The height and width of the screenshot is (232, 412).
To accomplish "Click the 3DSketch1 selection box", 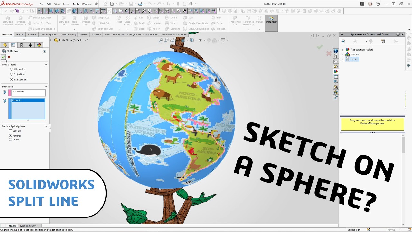I will (28, 93).
